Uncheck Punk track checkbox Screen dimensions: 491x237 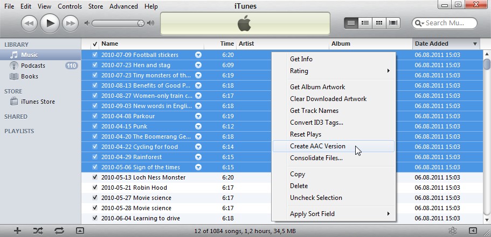pos(95,126)
